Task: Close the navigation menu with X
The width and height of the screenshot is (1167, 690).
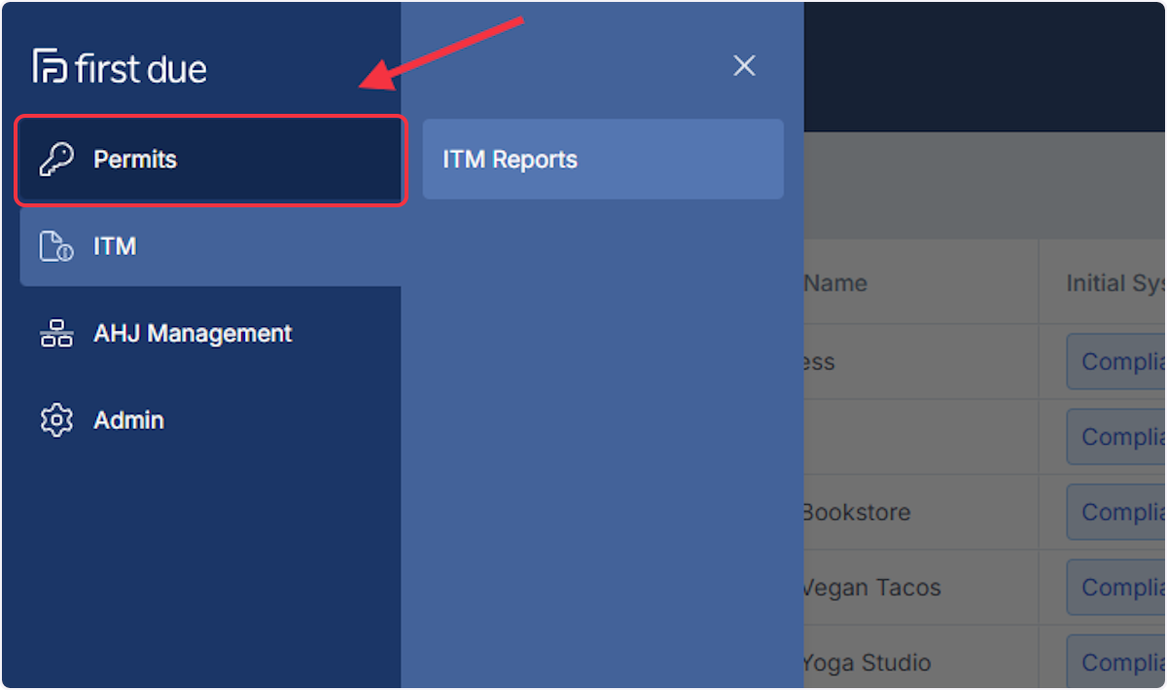Action: 744,65
